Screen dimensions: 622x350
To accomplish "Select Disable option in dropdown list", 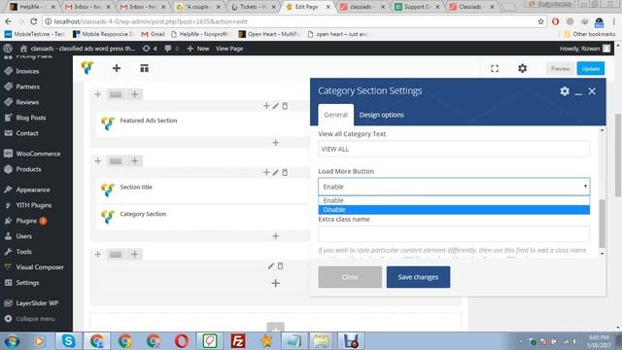I will pyautogui.click(x=454, y=210).
